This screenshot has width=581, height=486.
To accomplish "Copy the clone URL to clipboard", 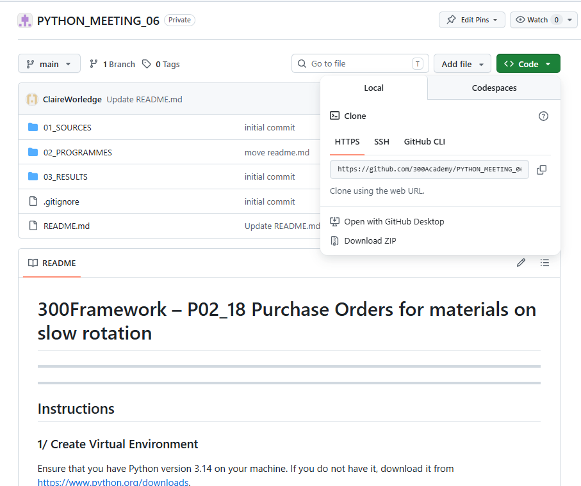I will [541, 169].
